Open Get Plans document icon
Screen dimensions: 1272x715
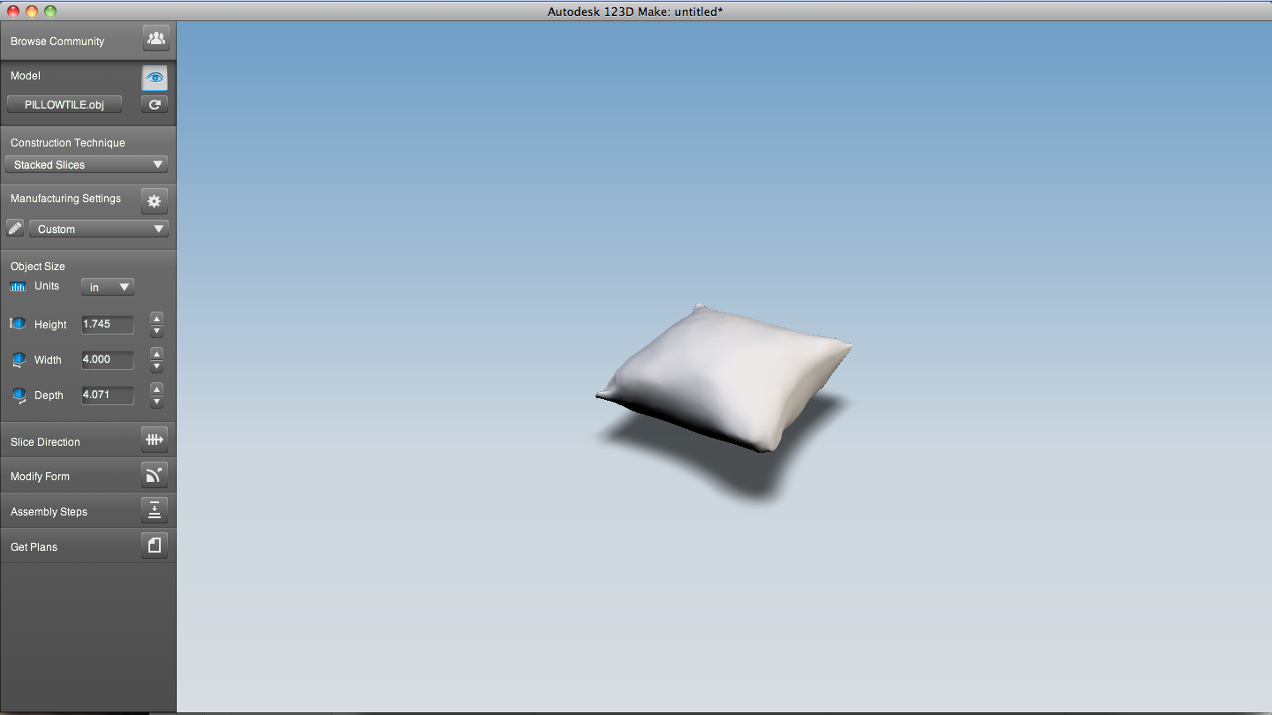coord(155,546)
